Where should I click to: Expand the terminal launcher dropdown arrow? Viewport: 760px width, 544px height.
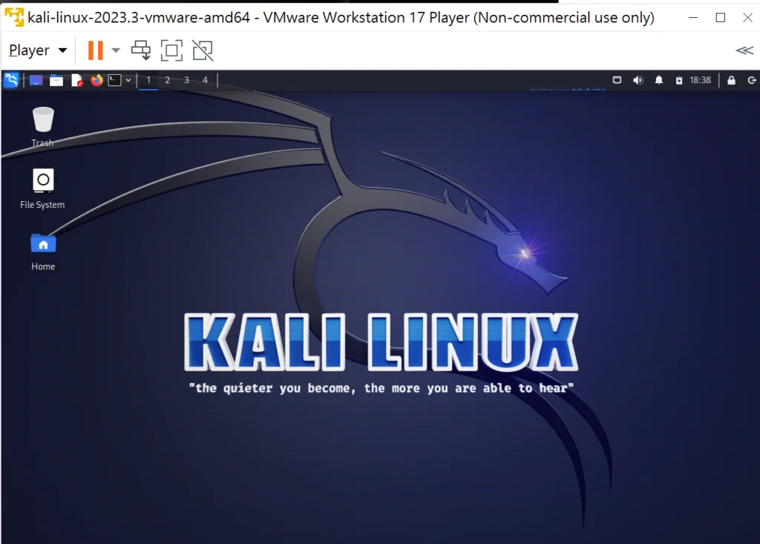[x=128, y=80]
